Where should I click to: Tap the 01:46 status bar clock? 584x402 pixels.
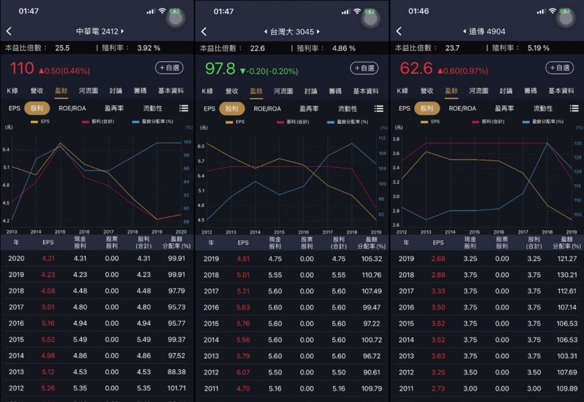[418, 11]
